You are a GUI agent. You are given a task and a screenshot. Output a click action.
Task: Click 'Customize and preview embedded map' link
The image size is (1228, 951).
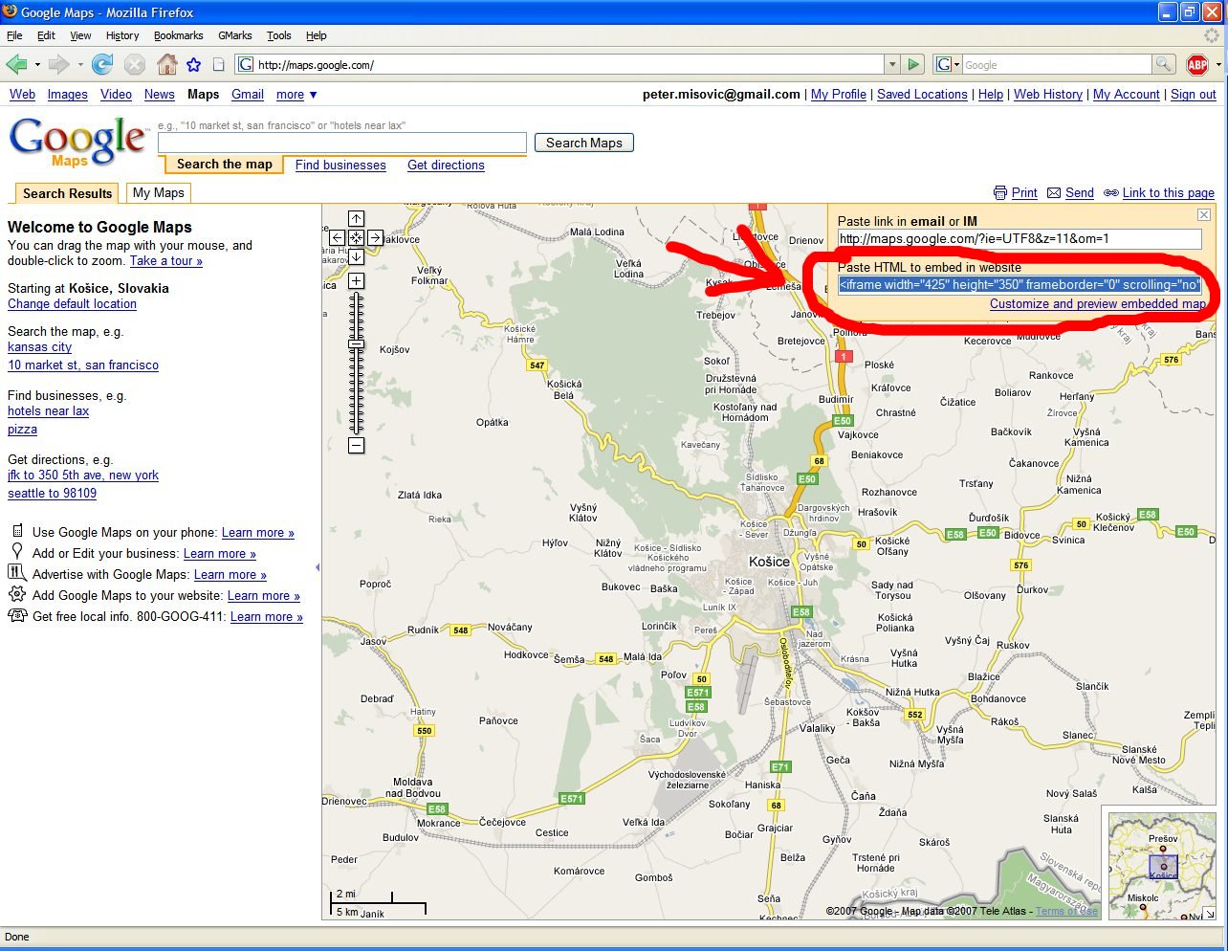[x=1098, y=303]
